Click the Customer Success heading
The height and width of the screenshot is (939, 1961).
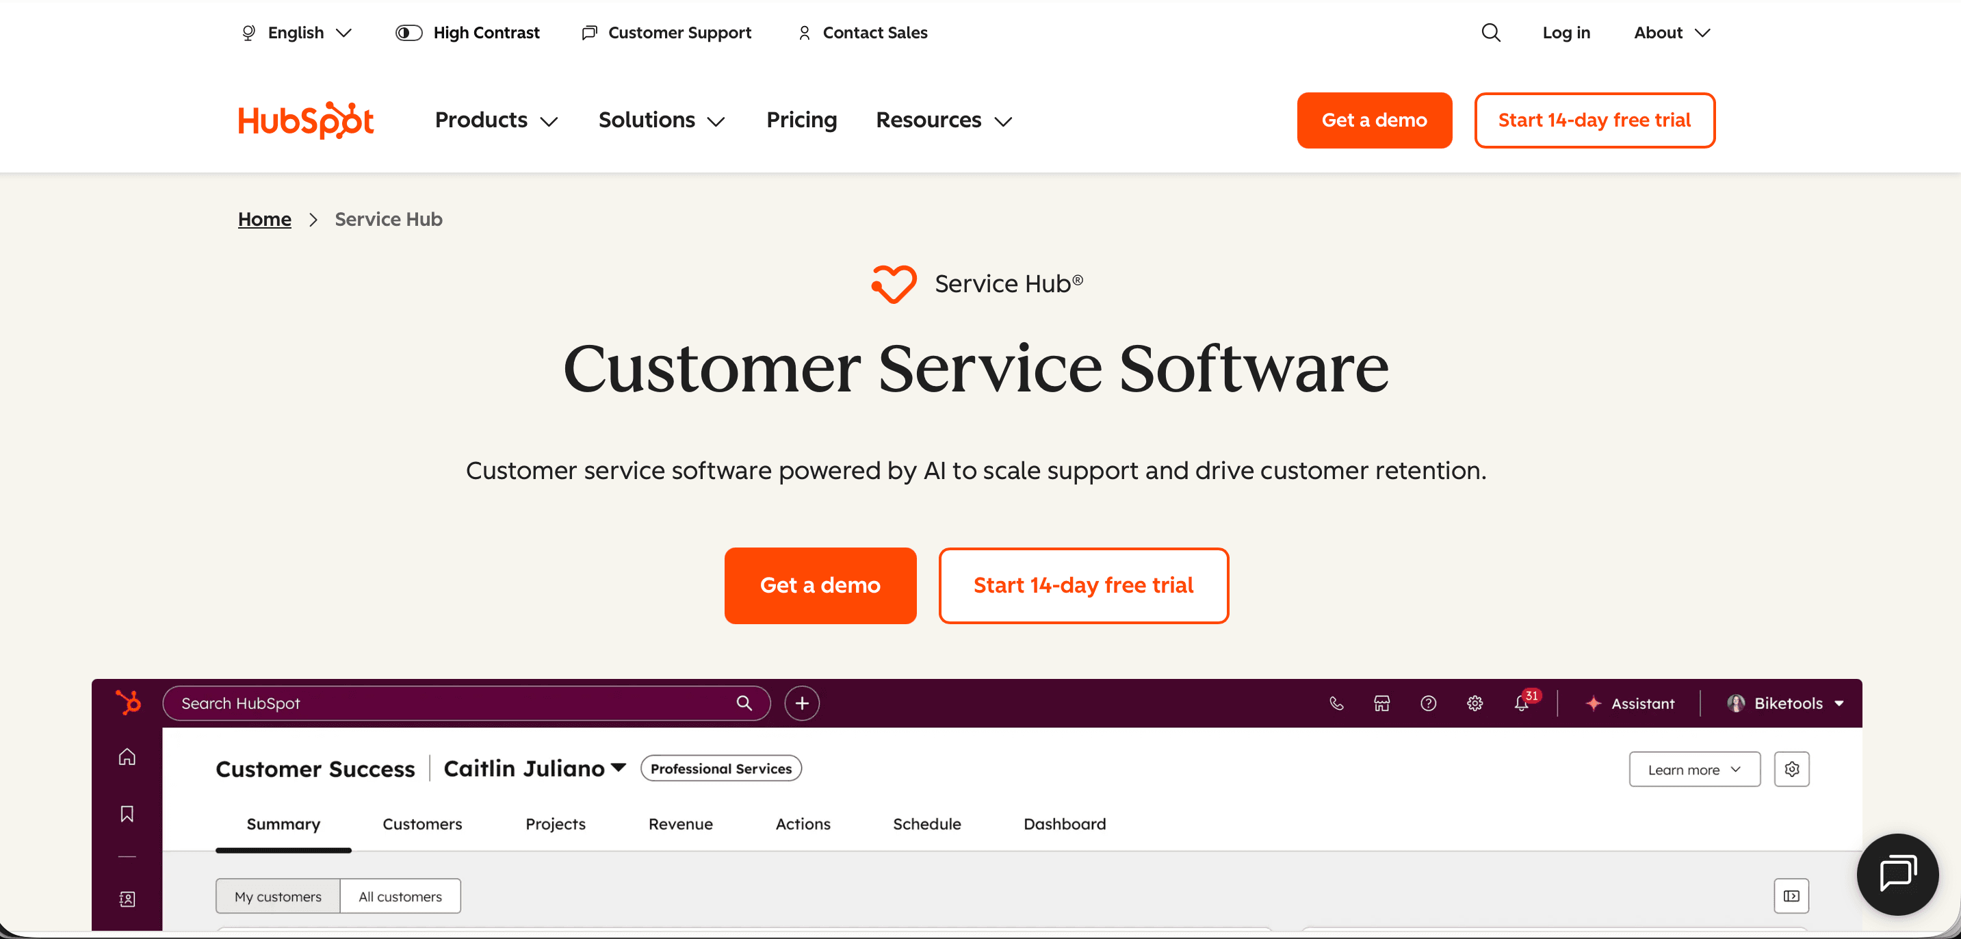(315, 769)
